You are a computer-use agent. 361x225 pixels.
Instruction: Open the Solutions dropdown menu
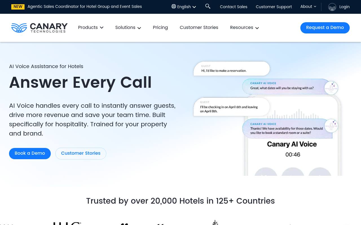click(128, 28)
